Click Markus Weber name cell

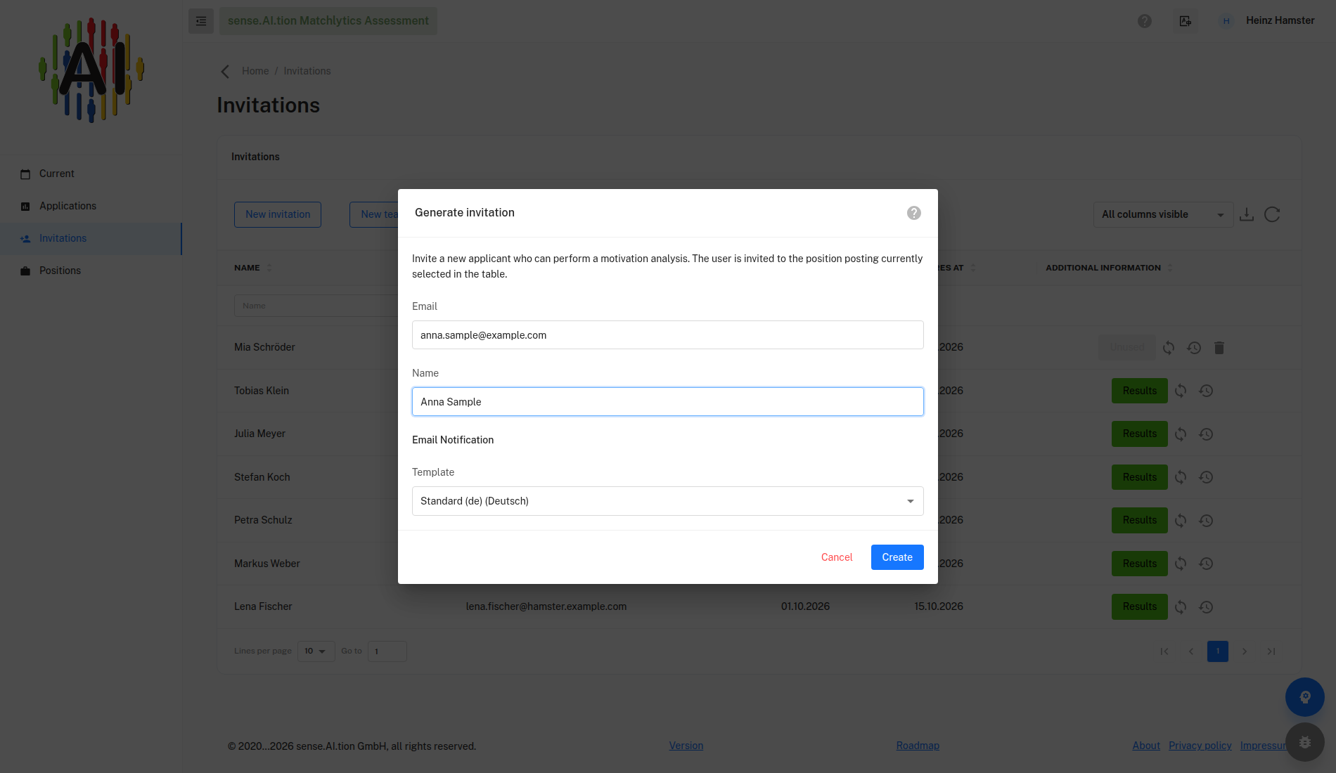click(x=267, y=564)
